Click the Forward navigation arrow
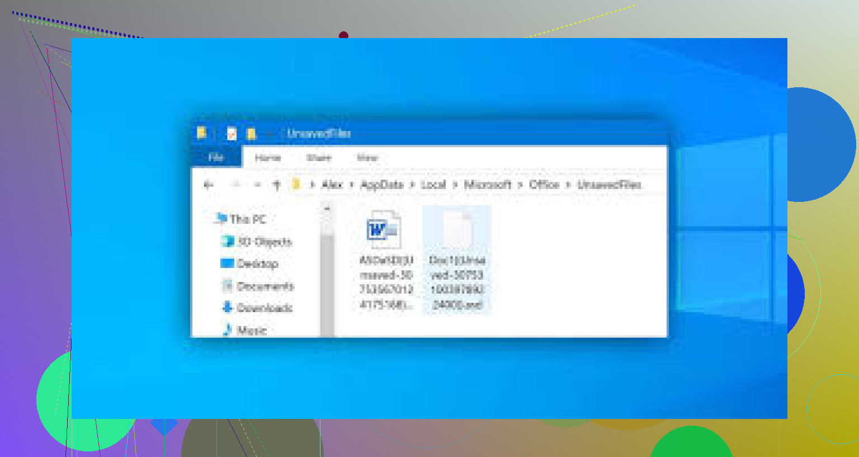859x457 pixels. click(236, 185)
